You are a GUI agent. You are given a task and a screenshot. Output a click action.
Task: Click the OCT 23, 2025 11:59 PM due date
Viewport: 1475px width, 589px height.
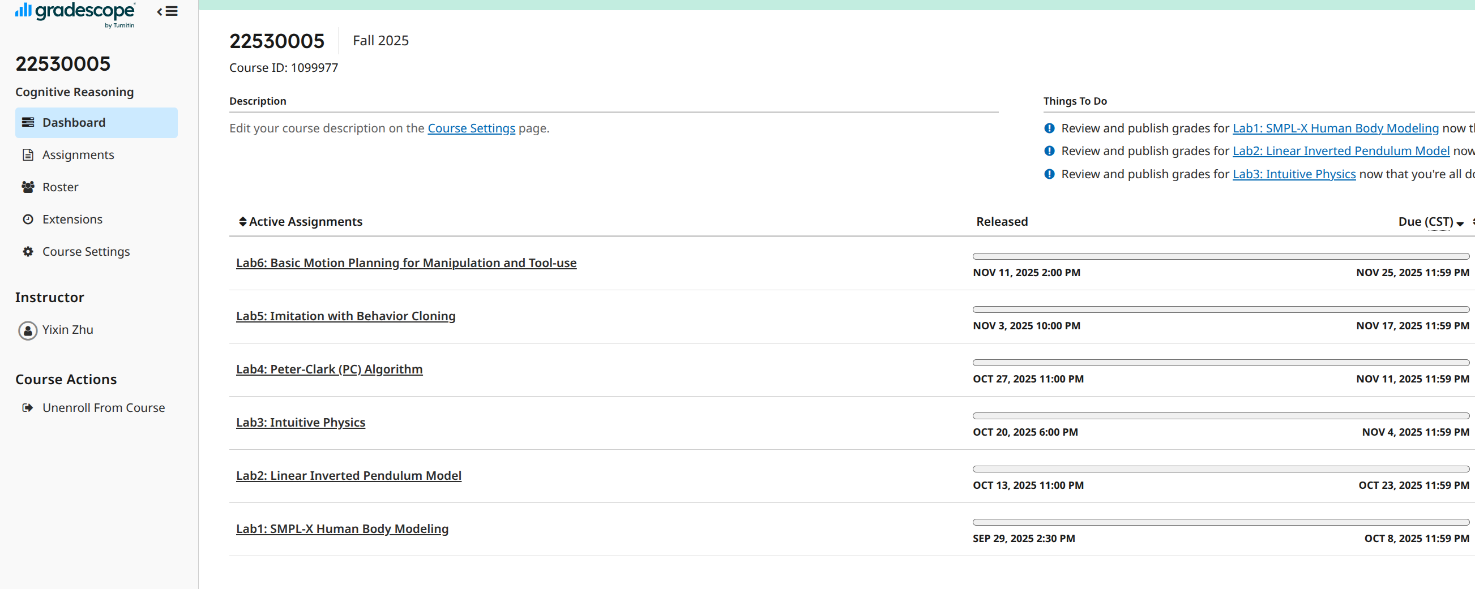point(1414,485)
